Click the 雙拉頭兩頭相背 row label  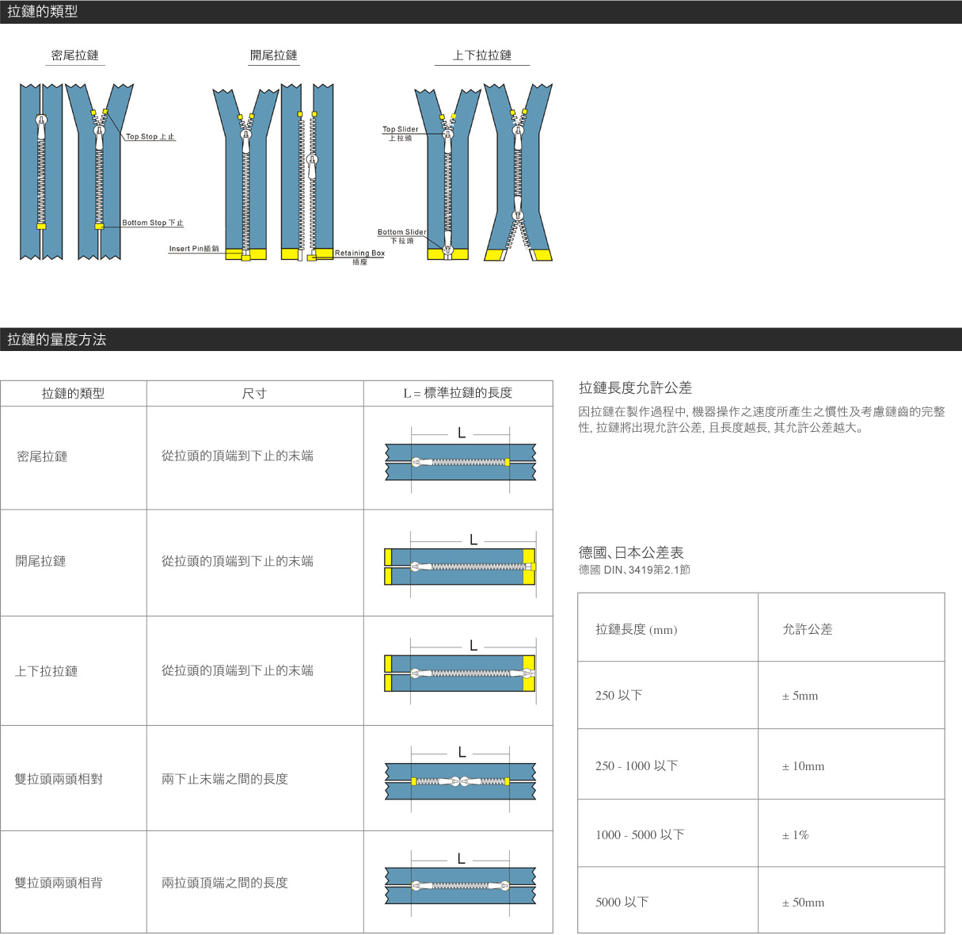pyautogui.click(x=59, y=883)
